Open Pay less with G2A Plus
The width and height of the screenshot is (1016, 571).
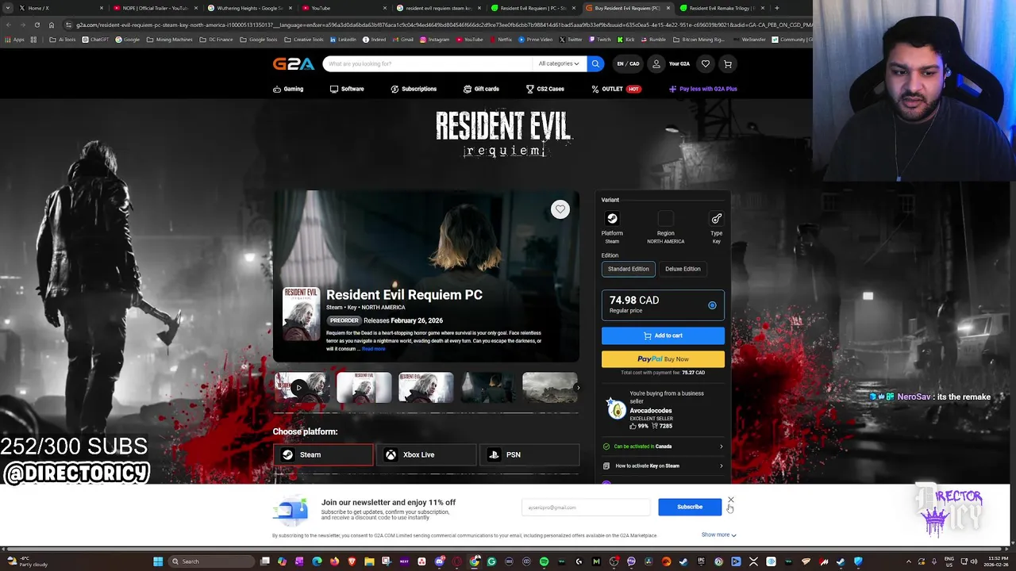coord(703,89)
